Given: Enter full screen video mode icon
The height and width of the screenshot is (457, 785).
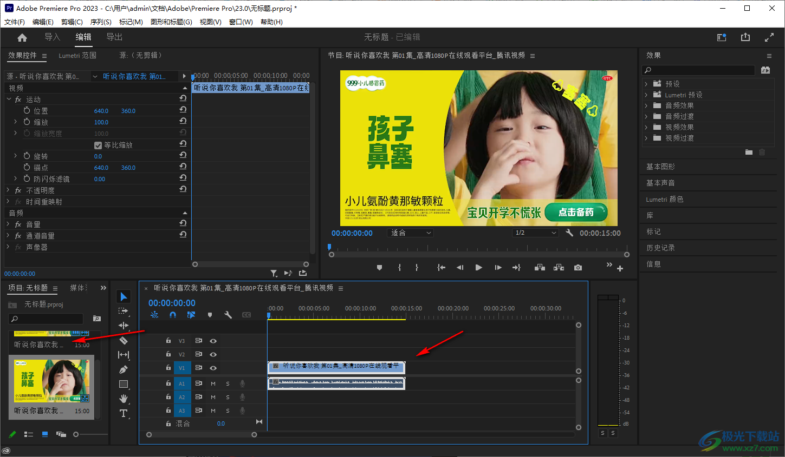Looking at the screenshot, I should pos(769,37).
